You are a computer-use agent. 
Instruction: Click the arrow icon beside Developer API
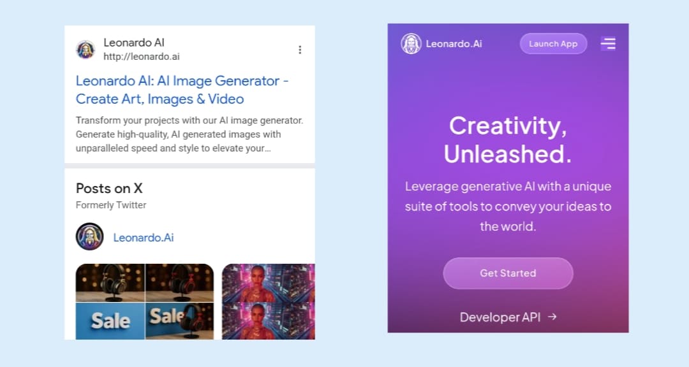(552, 317)
